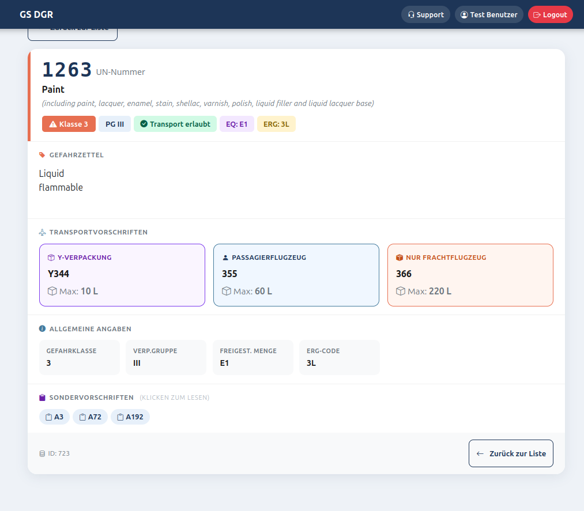Image resolution: width=584 pixels, height=511 pixels.
Task: Open special provision A3
Action: point(54,417)
